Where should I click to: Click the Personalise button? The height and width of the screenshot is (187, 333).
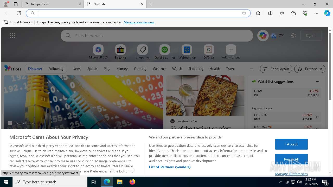point(310,69)
